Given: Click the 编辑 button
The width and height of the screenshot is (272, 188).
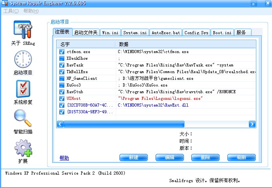Looking at the screenshot, I should [x=170, y=157].
